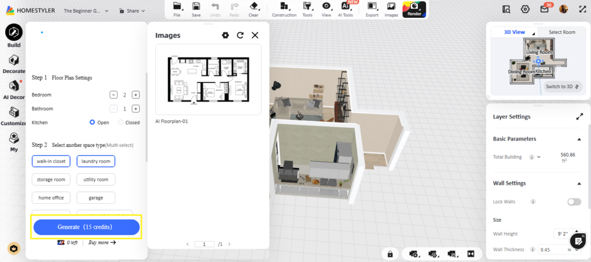The image size is (591, 262).
Task: Click Switch to 3D button
Action: click(562, 86)
